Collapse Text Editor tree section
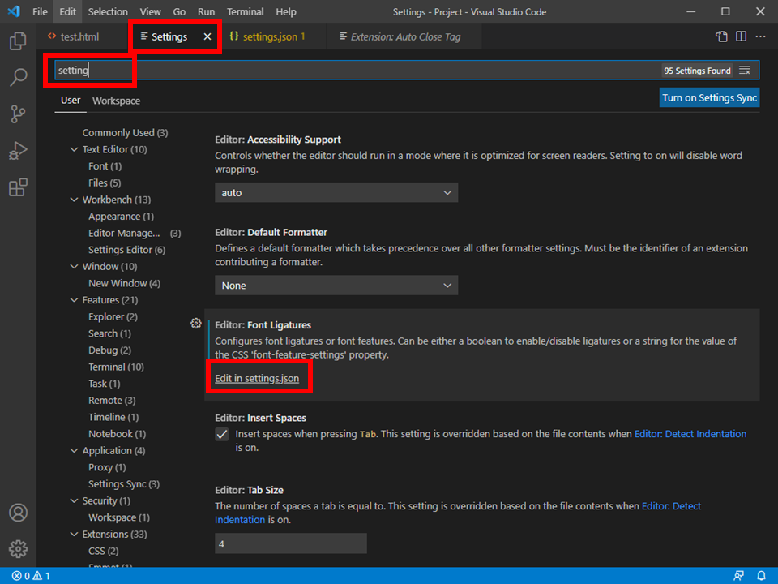Image resolution: width=778 pixels, height=584 pixels. (x=75, y=149)
